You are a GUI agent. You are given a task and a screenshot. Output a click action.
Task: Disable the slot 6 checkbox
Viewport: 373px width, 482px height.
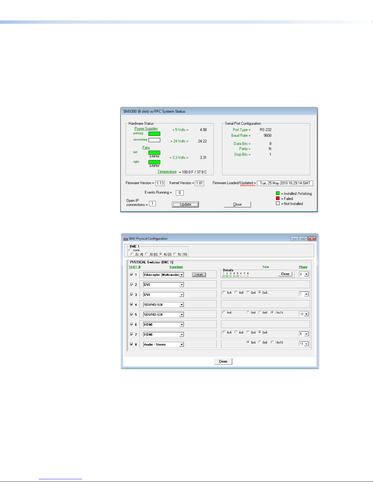pos(132,324)
